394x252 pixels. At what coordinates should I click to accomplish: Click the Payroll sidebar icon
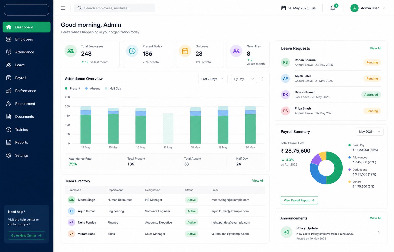[9, 78]
